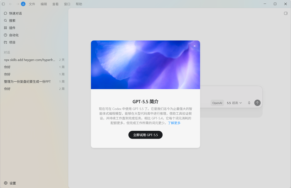Click the blue download update icon
This screenshot has height=188, width=291.
pyautogui.click(x=23, y=4)
